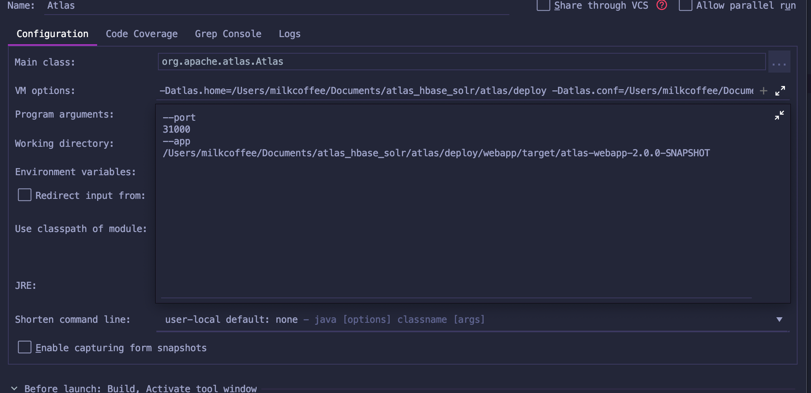Click the Main class input field
The height and width of the screenshot is (393, 811).
(462, 62)
